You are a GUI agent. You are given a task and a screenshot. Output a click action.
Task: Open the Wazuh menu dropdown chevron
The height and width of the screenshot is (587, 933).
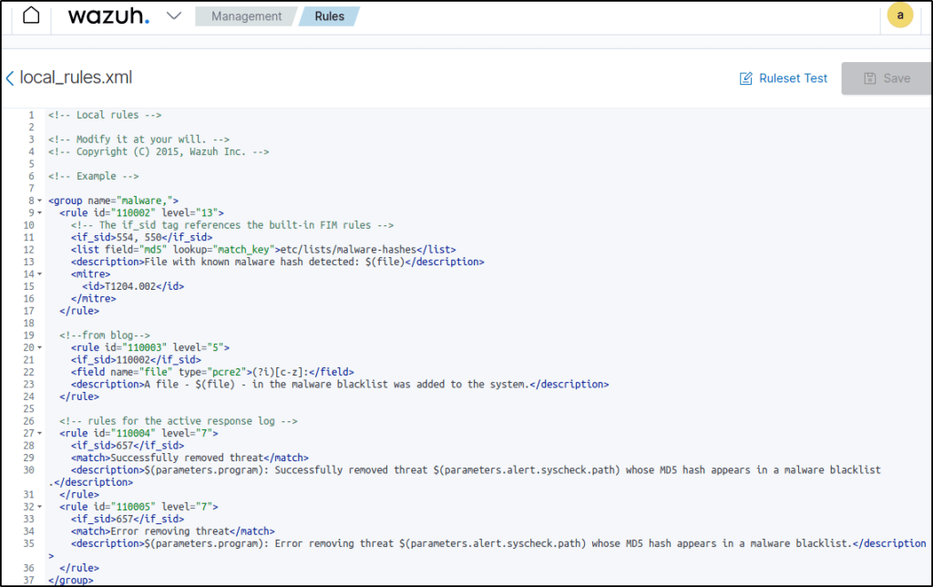click(x=174, y=16)
